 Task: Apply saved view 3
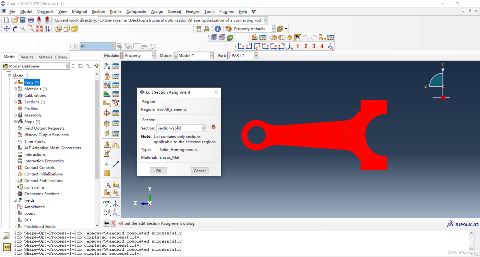pos(314,46)
